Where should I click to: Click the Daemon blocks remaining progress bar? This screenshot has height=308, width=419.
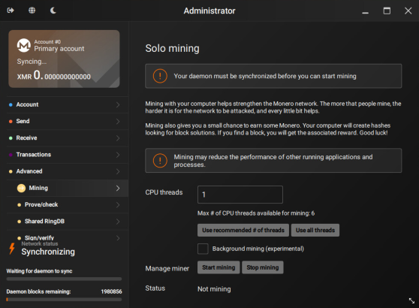pyautogui.click(x=64, y=300)
